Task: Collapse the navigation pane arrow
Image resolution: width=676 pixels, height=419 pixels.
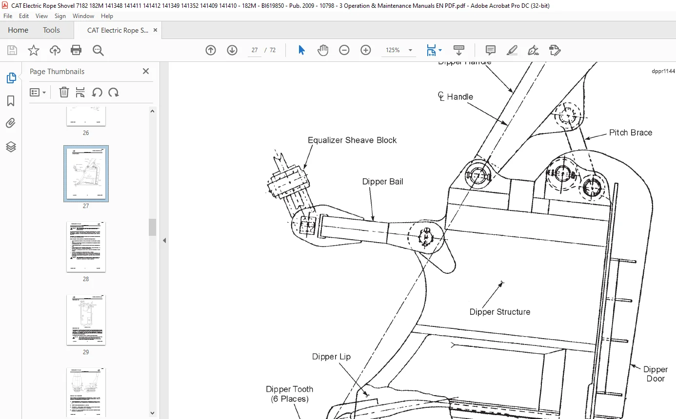Action: pos(164,240)
